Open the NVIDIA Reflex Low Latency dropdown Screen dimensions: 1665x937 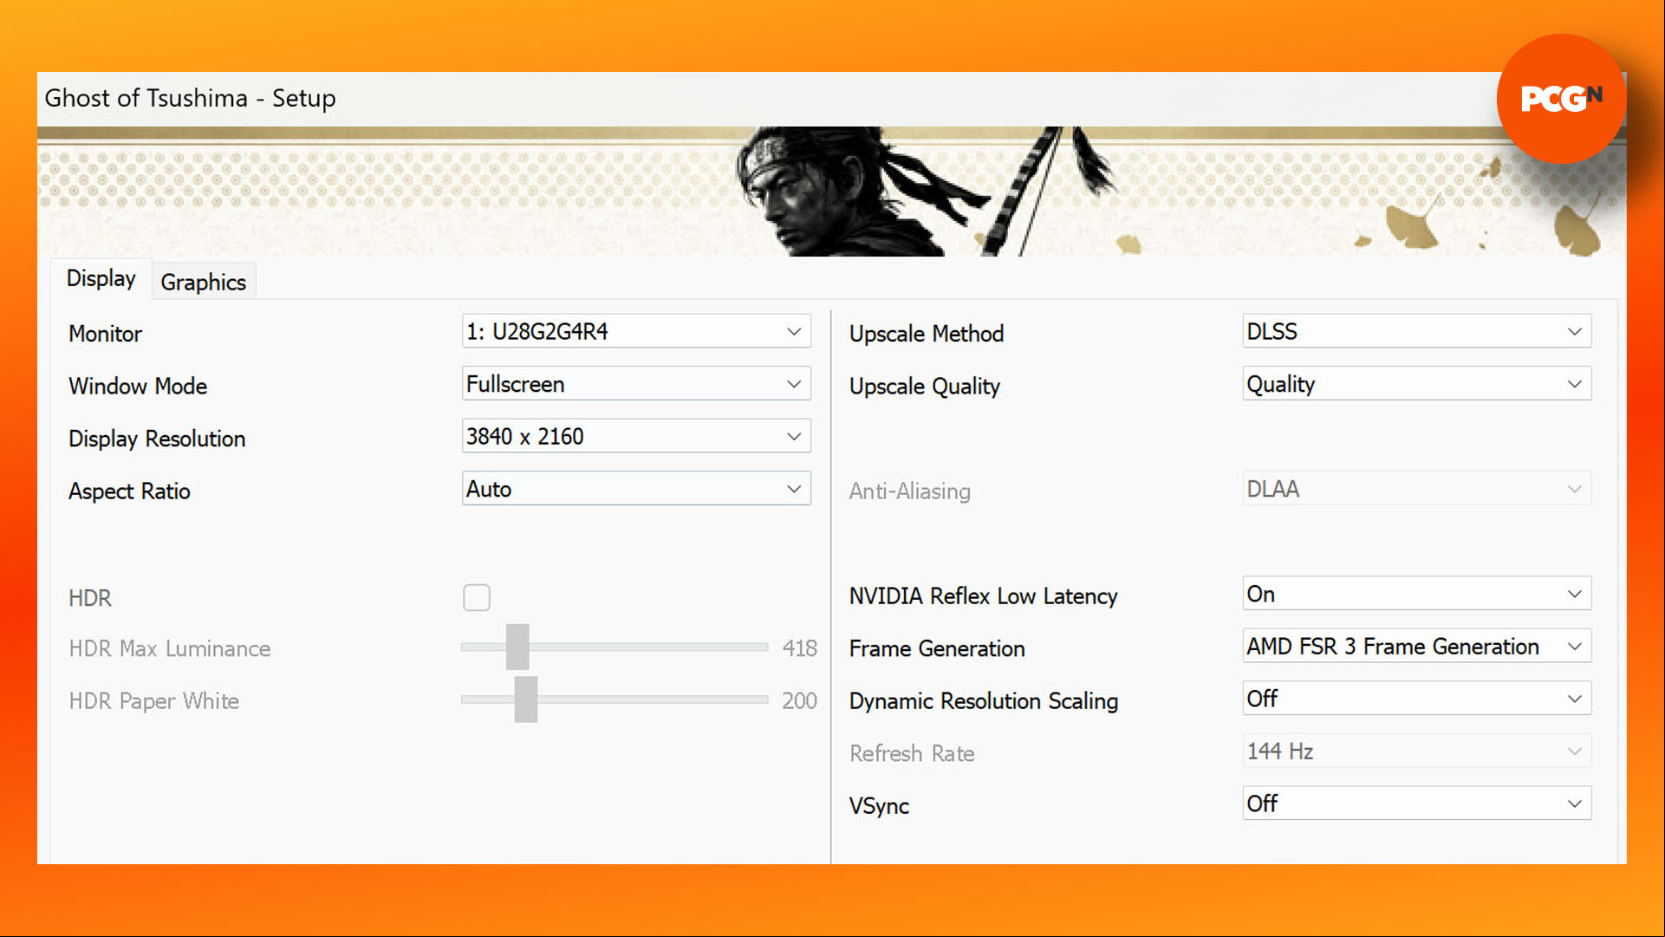coord(1416,594)
